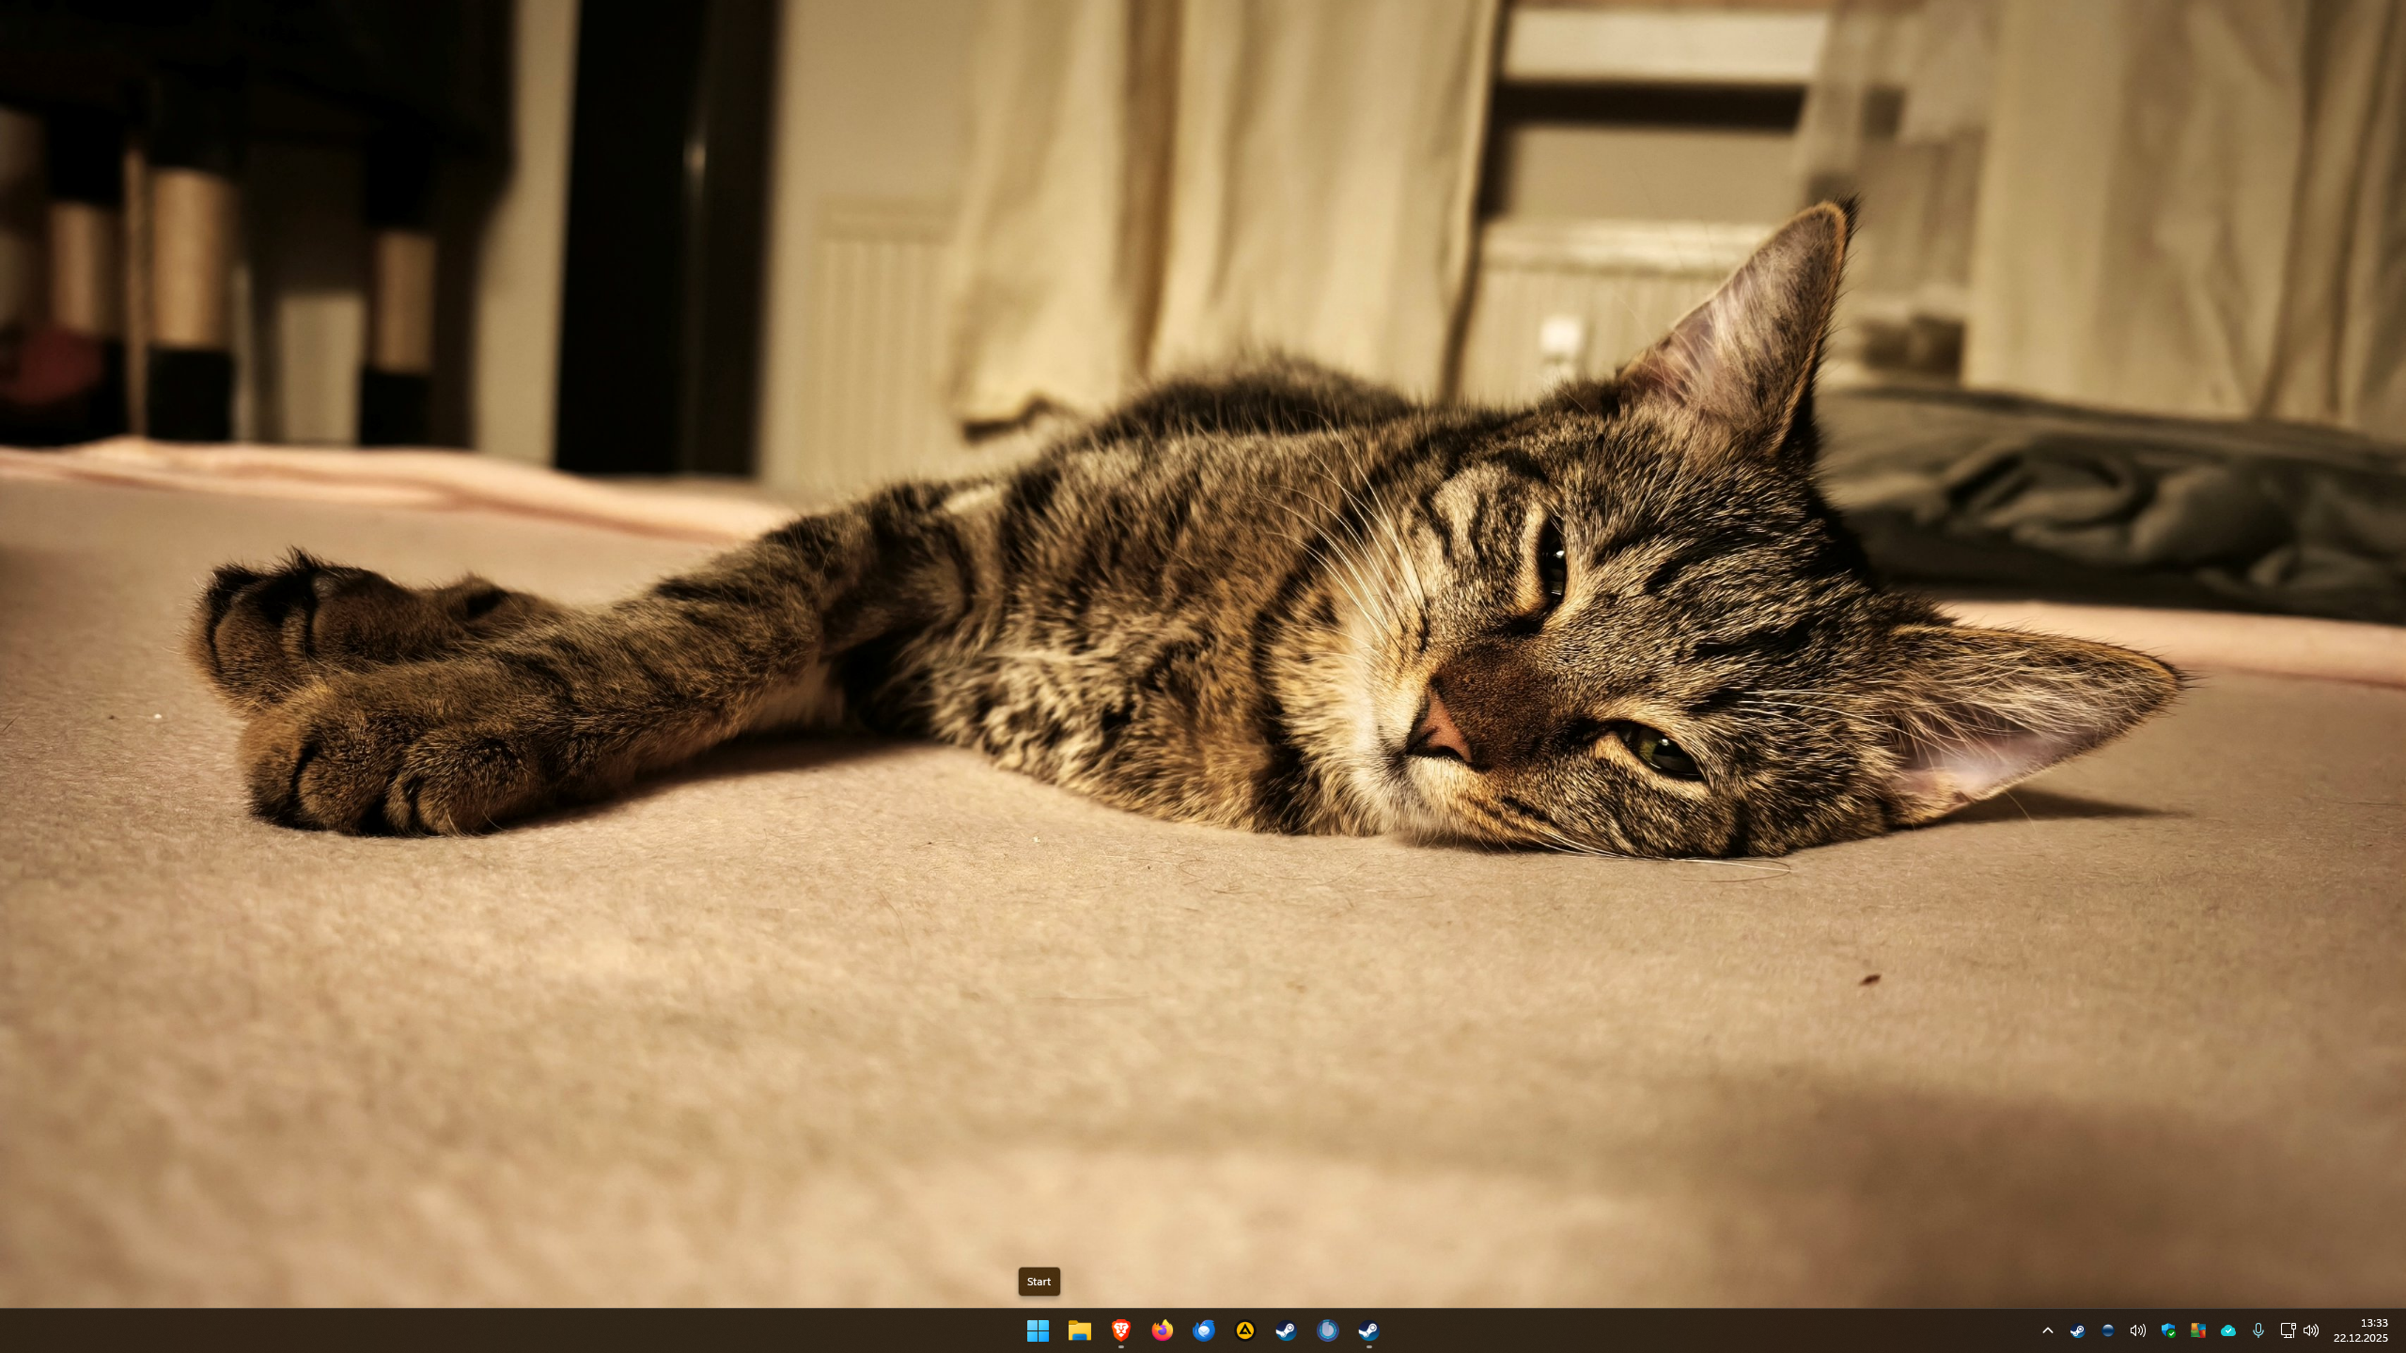This screenshot has height=1353, width=2406.
Task: Open the AVG antivirus tray icon
Action: coord(2198,1330)
